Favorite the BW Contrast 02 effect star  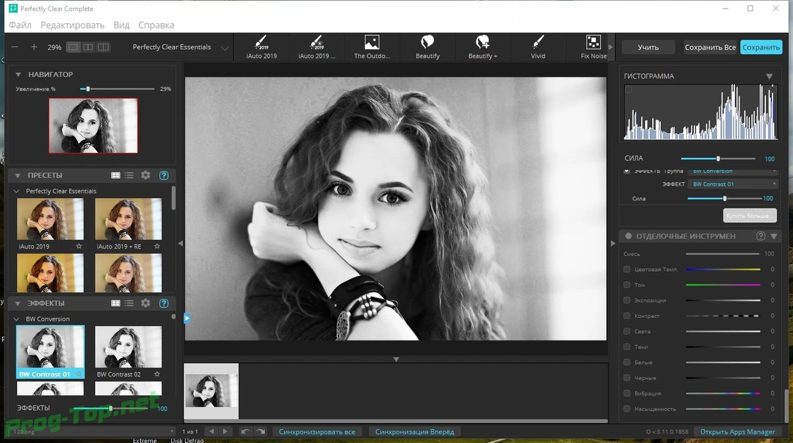tap(157, 374)
